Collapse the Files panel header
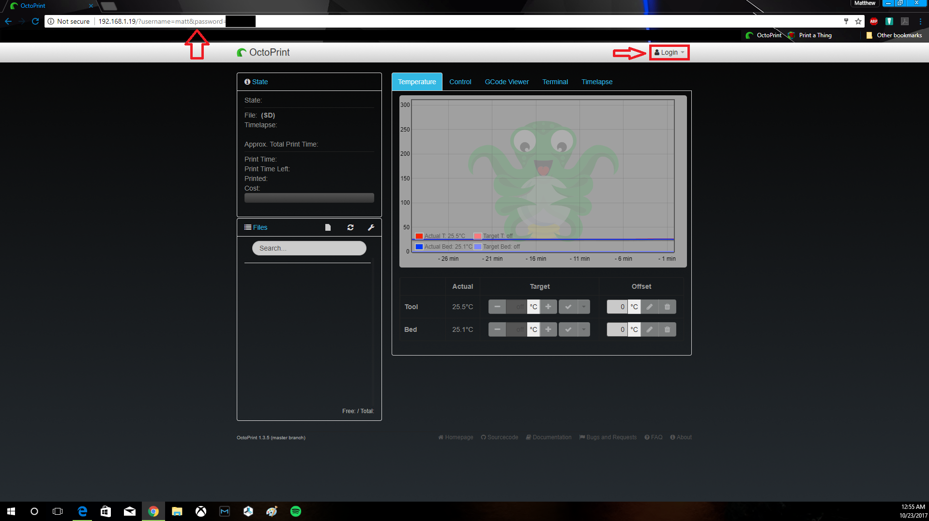Screen dimensions: 929x521 [x=256, y=227]
